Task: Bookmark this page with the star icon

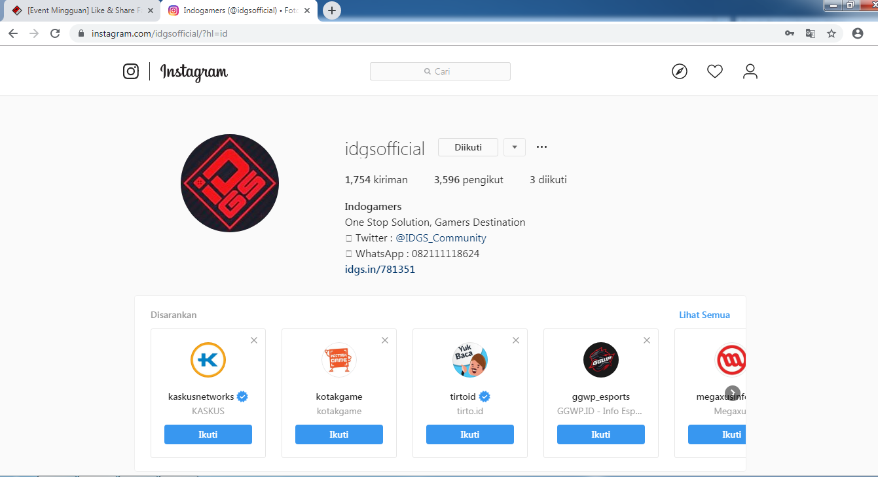Action: (832, 33)
